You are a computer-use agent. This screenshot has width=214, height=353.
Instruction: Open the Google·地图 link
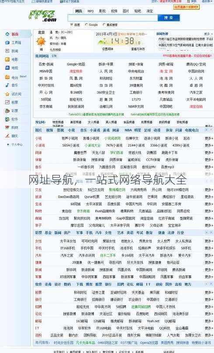[76, 64]
